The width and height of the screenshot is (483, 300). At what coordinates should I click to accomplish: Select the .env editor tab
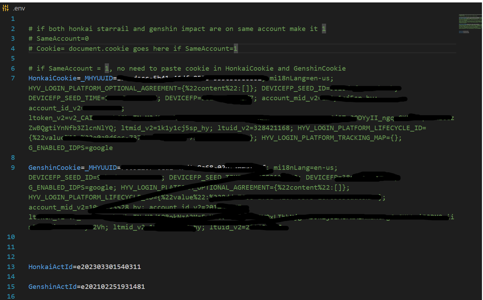pos(19,8)
